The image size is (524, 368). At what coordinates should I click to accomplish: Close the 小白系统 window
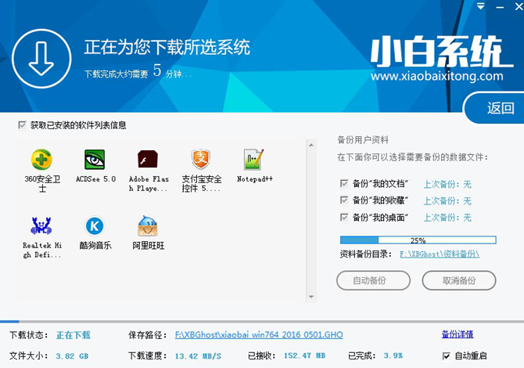pyautogui.click(x=519, y=6)
